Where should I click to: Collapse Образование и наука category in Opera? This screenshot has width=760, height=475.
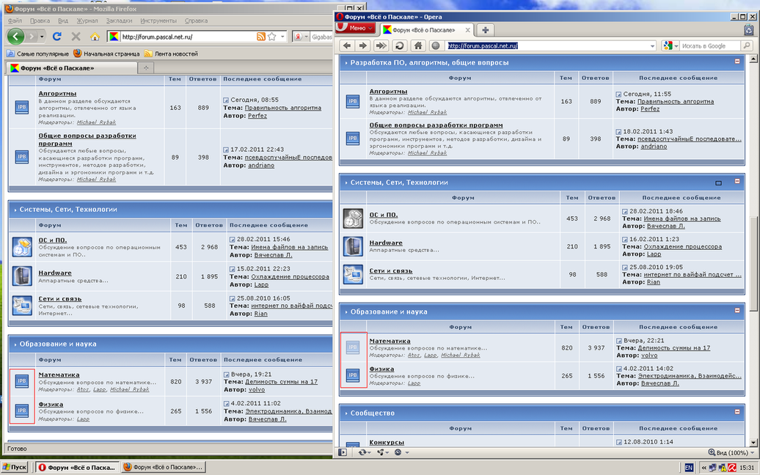[x=737, y=311]
